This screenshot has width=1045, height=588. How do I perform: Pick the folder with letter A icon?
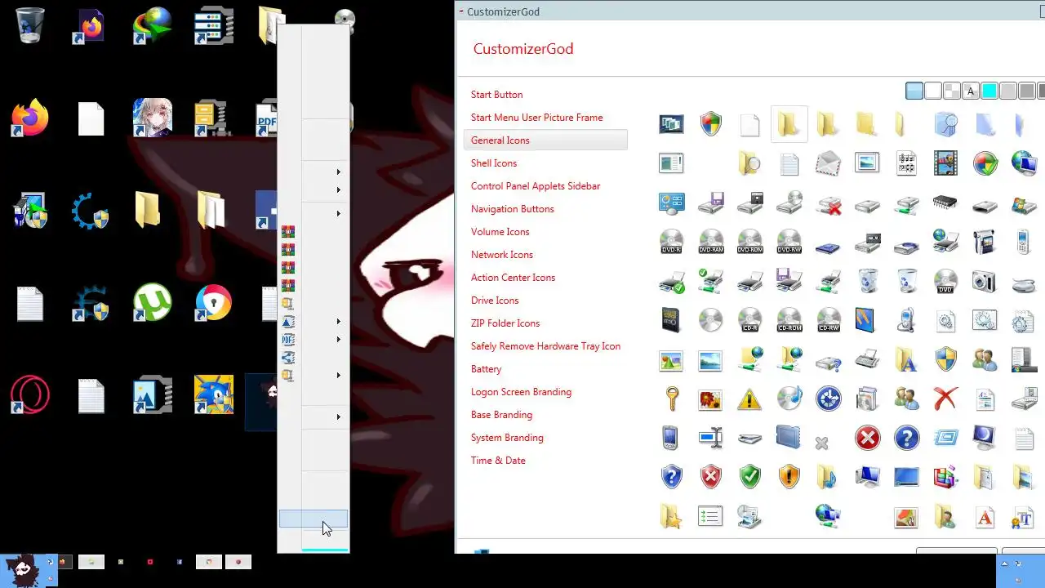[906, 359]
